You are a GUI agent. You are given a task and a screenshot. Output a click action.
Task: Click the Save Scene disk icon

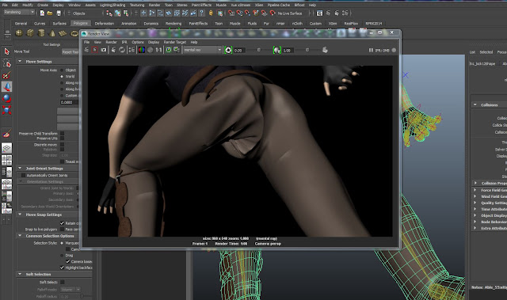click(x=59, y=13)
